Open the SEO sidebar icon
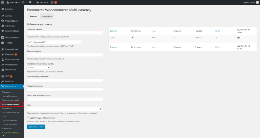The image size is (260, 138). [2, 76]
